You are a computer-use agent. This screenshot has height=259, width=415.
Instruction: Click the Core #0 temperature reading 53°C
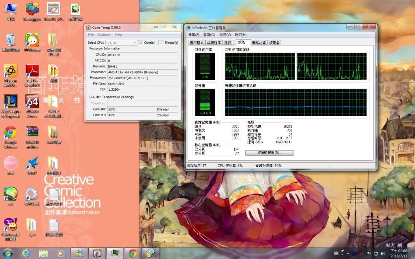tap(131, 109)
